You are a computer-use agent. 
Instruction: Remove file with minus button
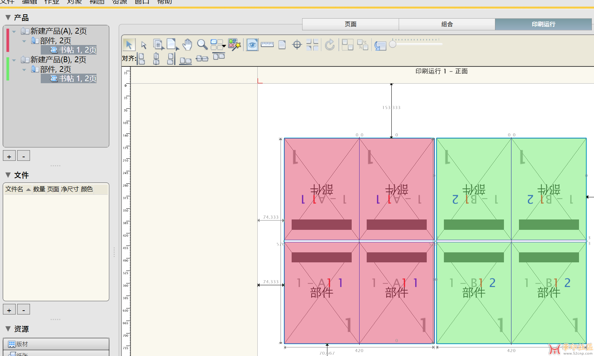pos(24,310)
